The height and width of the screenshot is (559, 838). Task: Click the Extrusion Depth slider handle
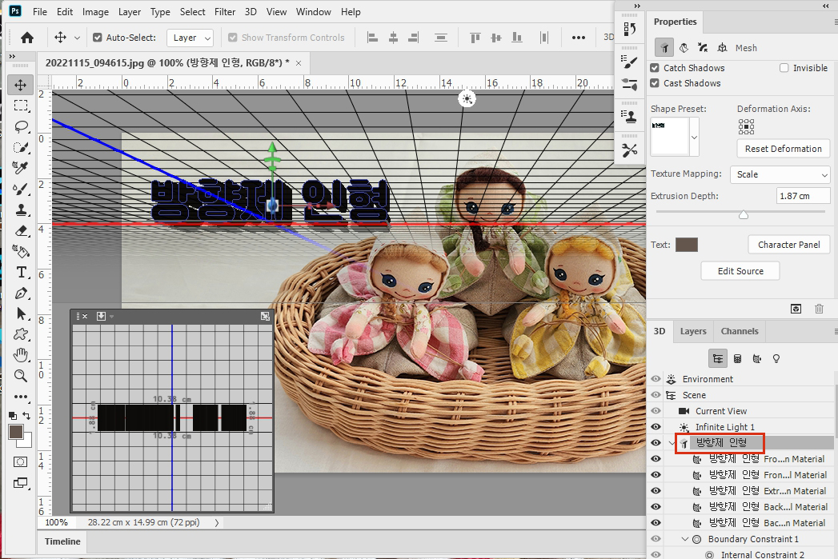click(744, 214)
